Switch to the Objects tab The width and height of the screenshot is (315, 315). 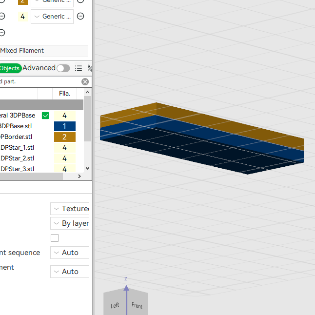pos(10,68)
